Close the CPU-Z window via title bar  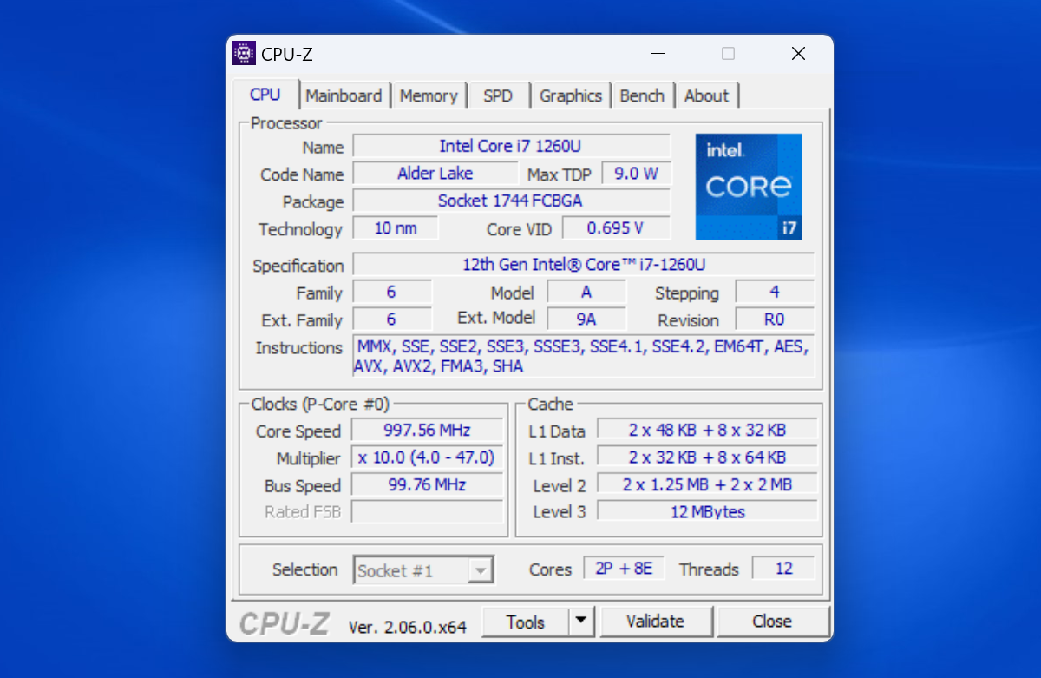point(798,54)
